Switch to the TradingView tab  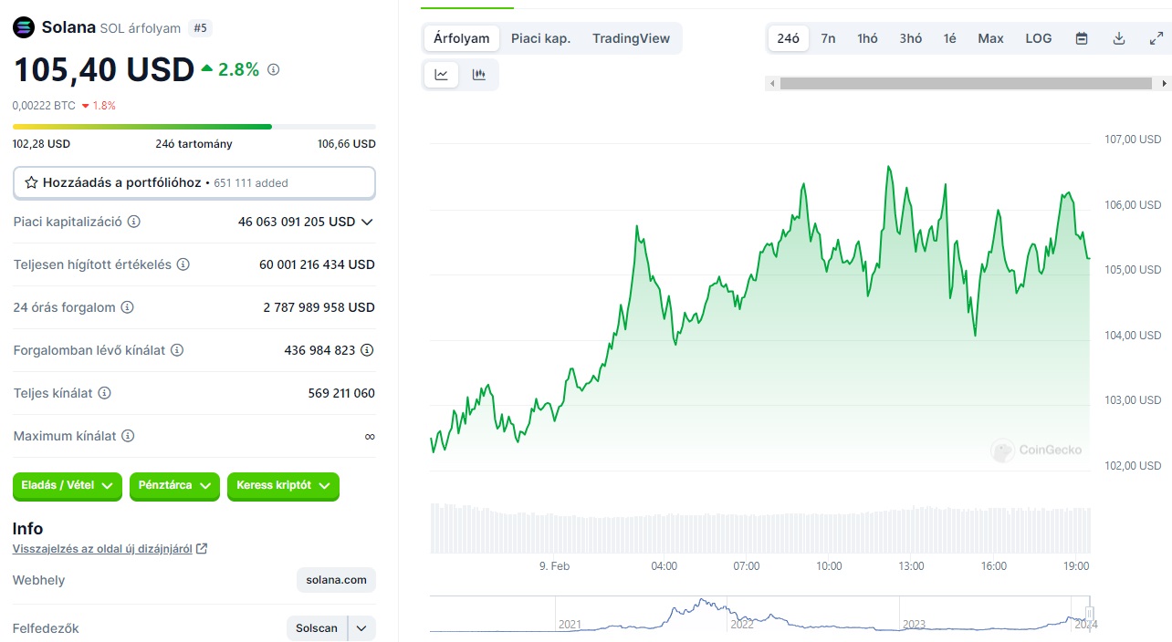click(631, 38)
